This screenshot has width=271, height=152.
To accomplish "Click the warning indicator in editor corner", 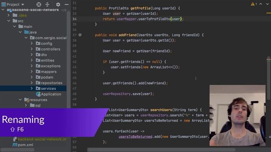I will tap(254, 4).
